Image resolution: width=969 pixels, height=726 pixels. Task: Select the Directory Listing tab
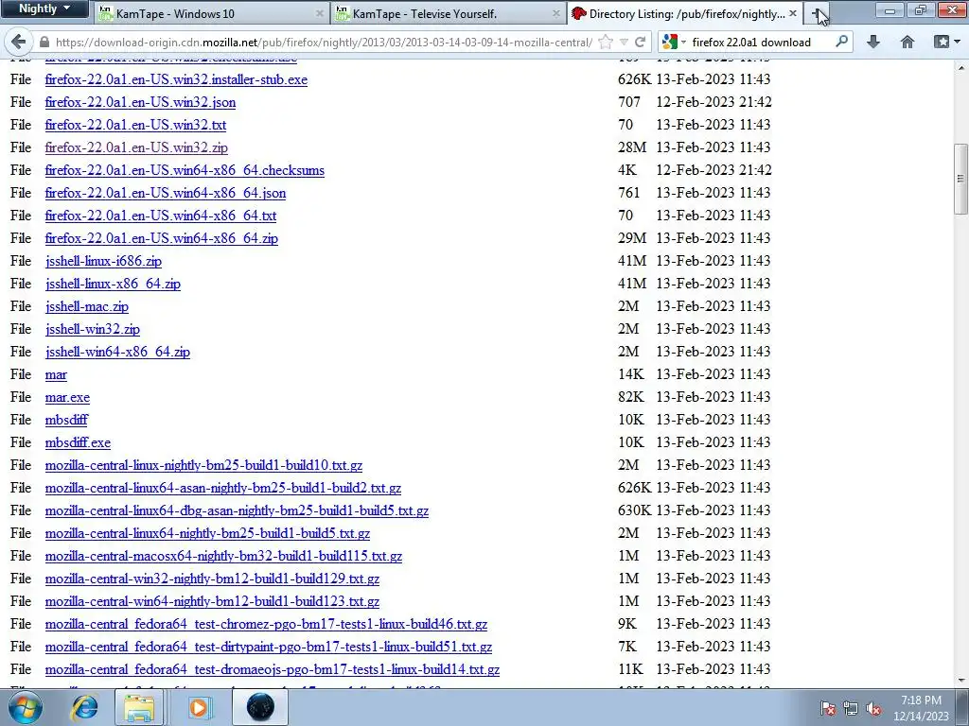[x=685, y=13]
